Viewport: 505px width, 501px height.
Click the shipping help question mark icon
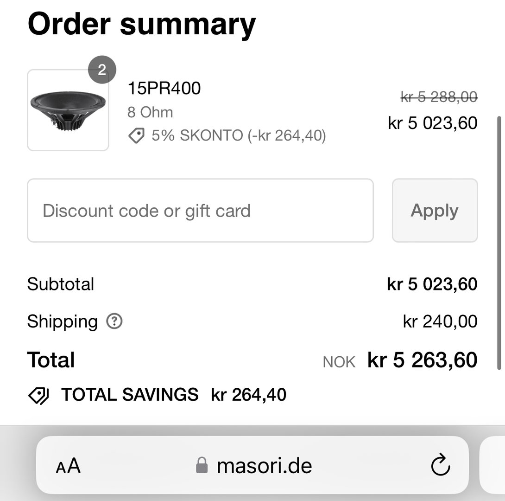114,321
